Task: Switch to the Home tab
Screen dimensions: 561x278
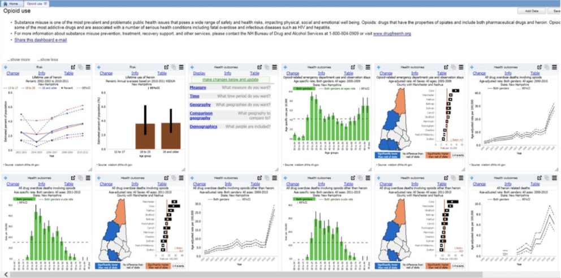Action: pyautogui.click(x=12, y=3)
